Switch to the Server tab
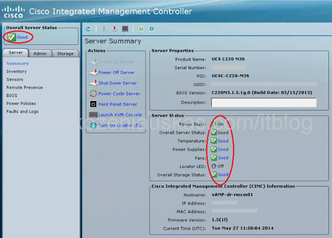Image resolution: width=332 pixels, height=238 pixels. 16,52
